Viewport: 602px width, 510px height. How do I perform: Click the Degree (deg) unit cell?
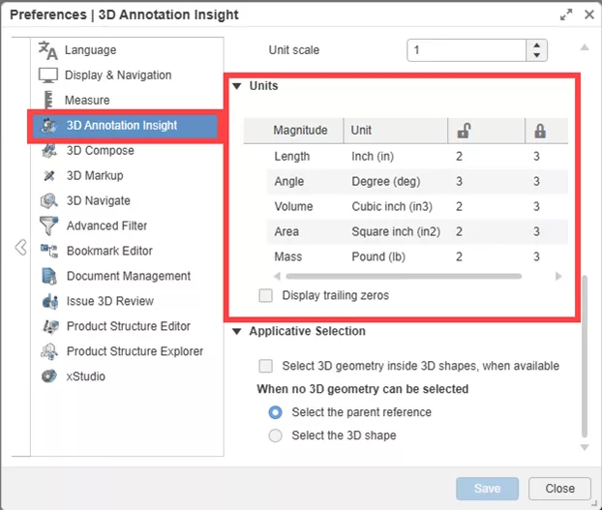coord(386,182)
